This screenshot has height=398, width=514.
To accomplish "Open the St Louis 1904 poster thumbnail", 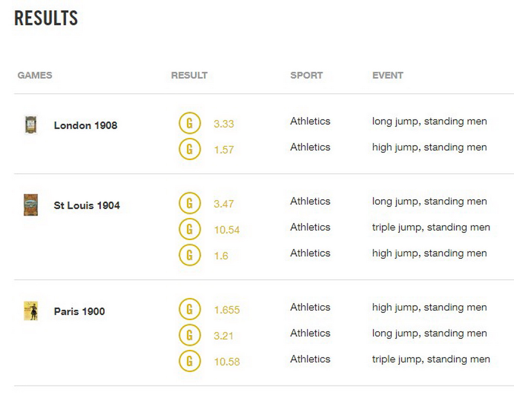I will coord(31,205).
